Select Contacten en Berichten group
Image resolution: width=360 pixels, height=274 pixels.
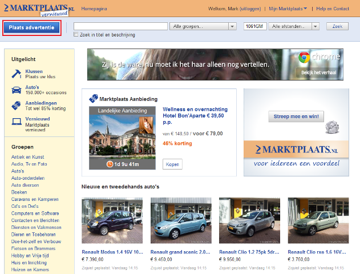click(35, 220)
